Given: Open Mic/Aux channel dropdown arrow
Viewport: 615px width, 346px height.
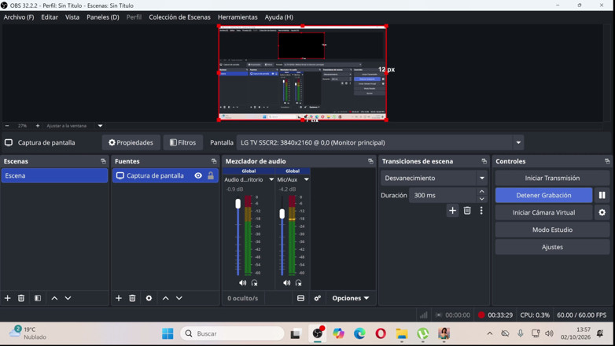Looking at the screenshot, I should pos(307,179).
